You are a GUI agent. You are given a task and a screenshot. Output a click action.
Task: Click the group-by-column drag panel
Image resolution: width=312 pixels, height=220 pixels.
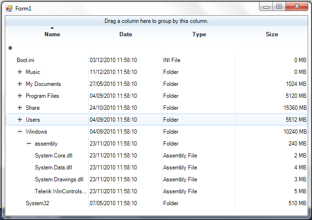click(x=156, y=21)
